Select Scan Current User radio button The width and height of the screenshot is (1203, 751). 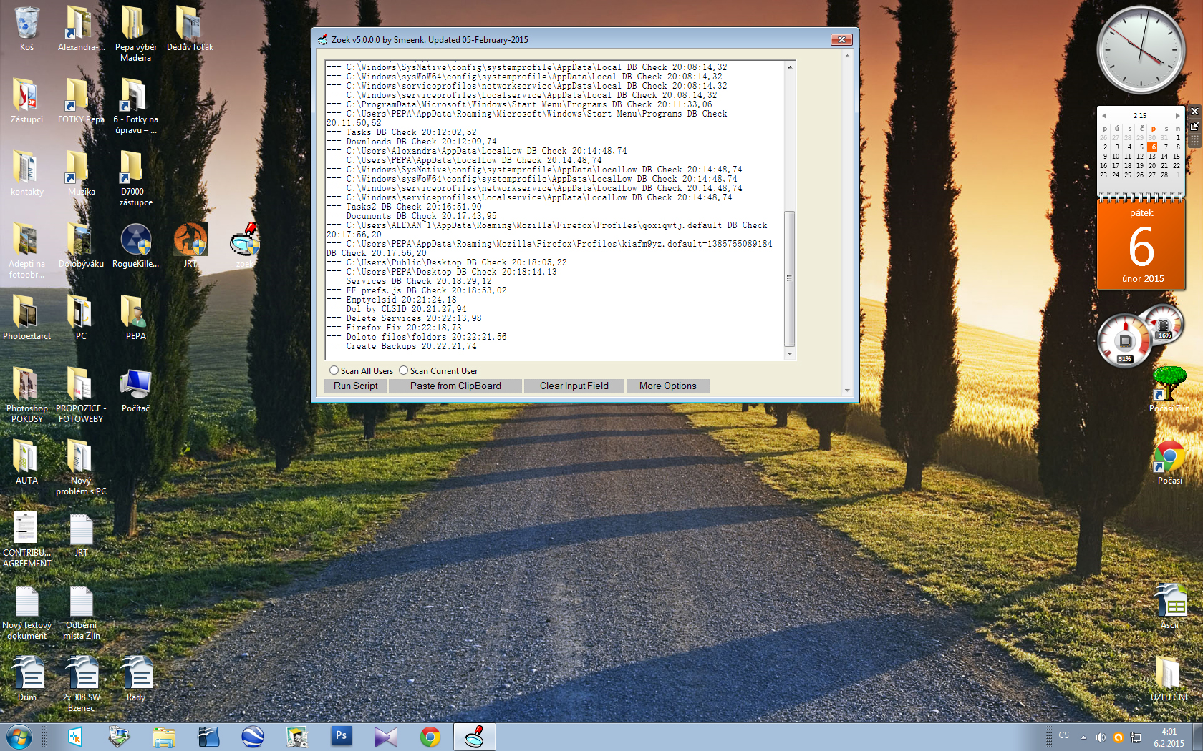coord(403,370)
